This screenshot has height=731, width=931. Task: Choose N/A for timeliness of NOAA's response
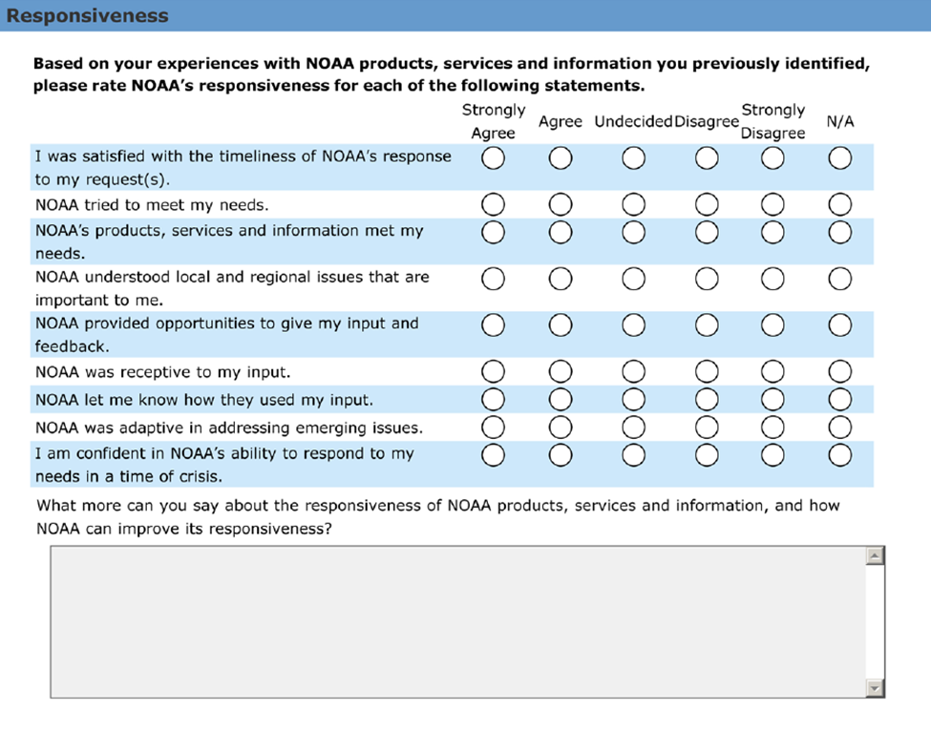click(x=839, y=158)
